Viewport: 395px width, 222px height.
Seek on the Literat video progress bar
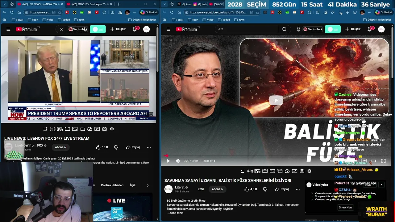tap(276, 156)
